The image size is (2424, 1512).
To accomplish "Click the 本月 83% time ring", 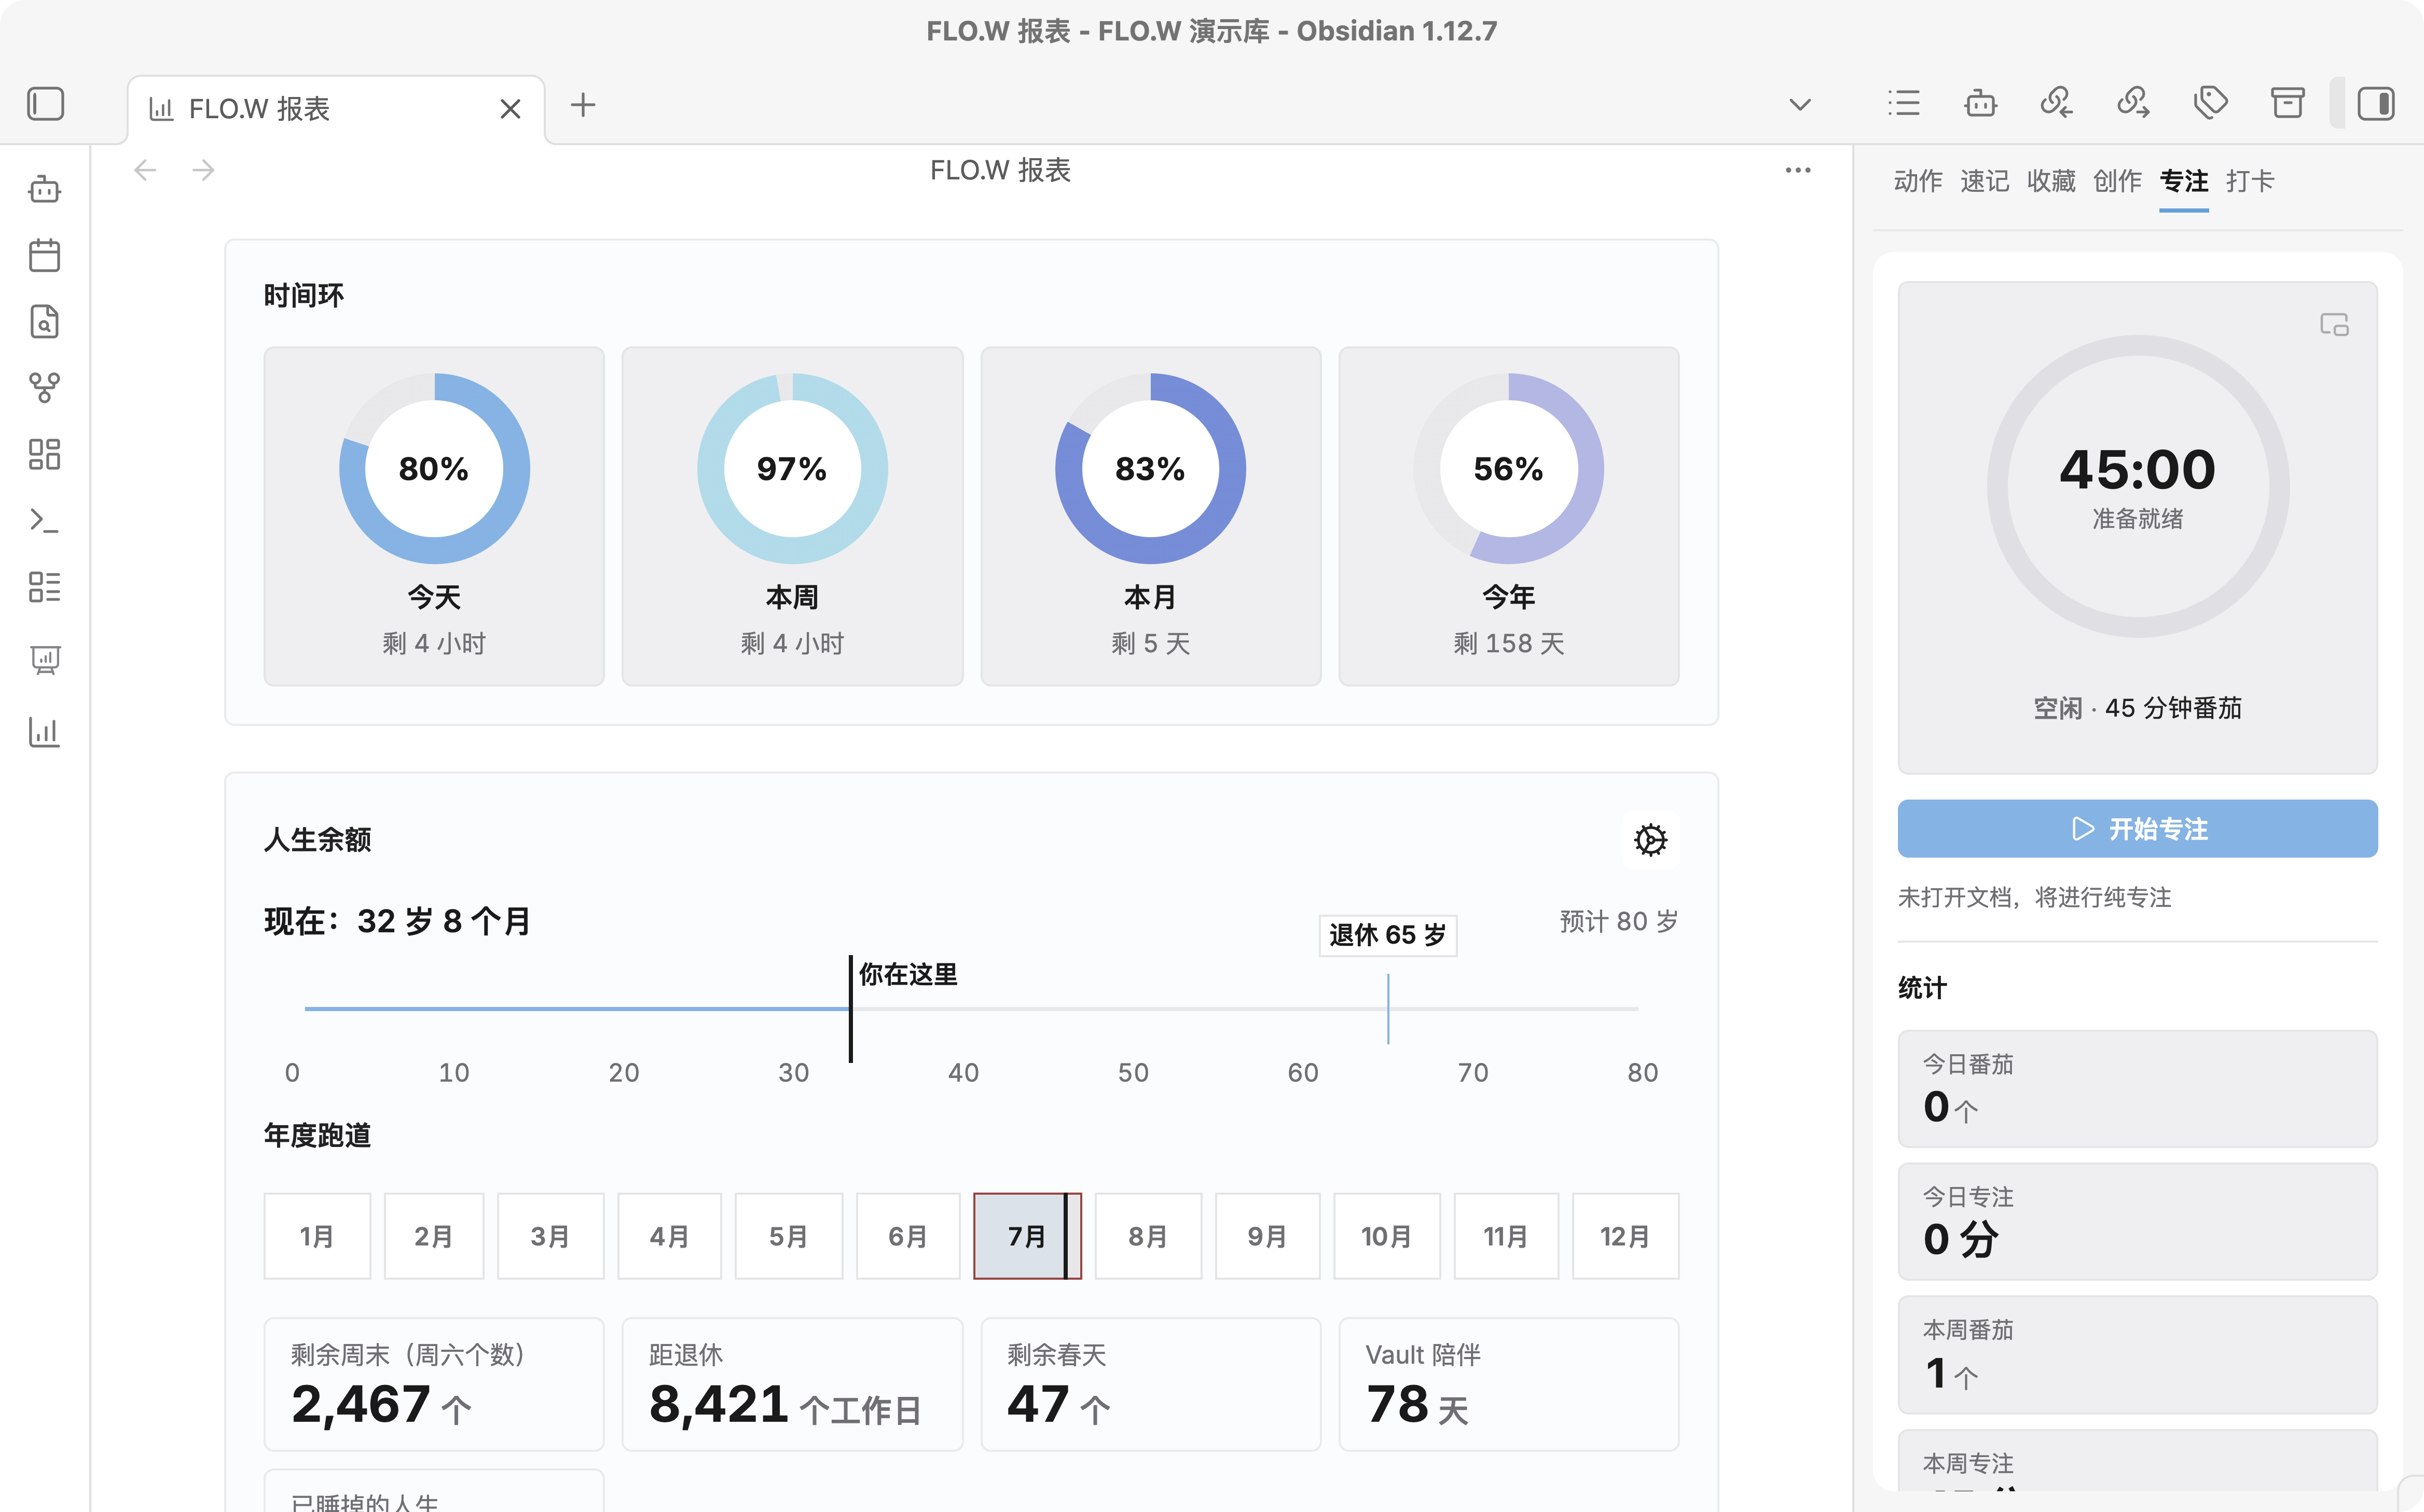I will click(x=1150, y=468).
